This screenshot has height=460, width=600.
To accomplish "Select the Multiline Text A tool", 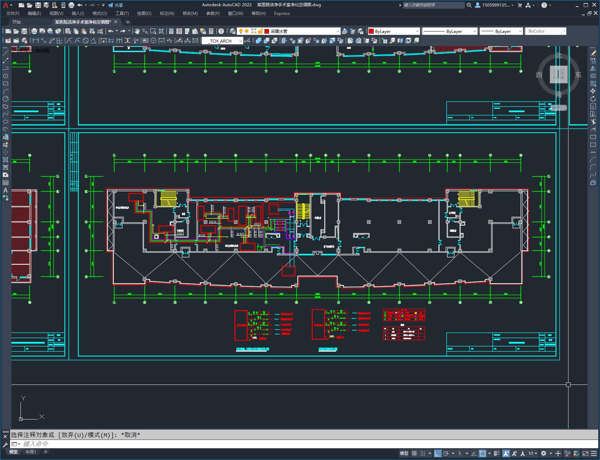I will coord(6,190).
